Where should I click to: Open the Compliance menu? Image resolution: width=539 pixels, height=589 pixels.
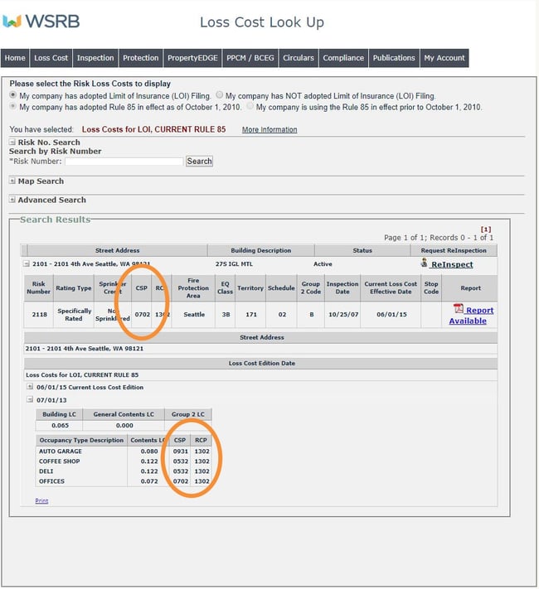tap(343, 58)
